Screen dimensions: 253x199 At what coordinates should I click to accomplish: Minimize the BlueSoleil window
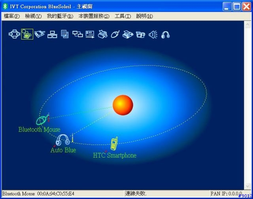coord(227,7)
